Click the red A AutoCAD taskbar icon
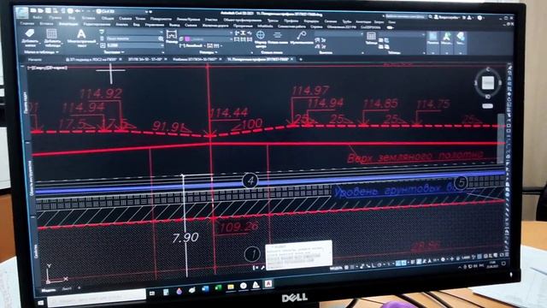The height and width of the screenshot is (308, 547). [268, 284]
